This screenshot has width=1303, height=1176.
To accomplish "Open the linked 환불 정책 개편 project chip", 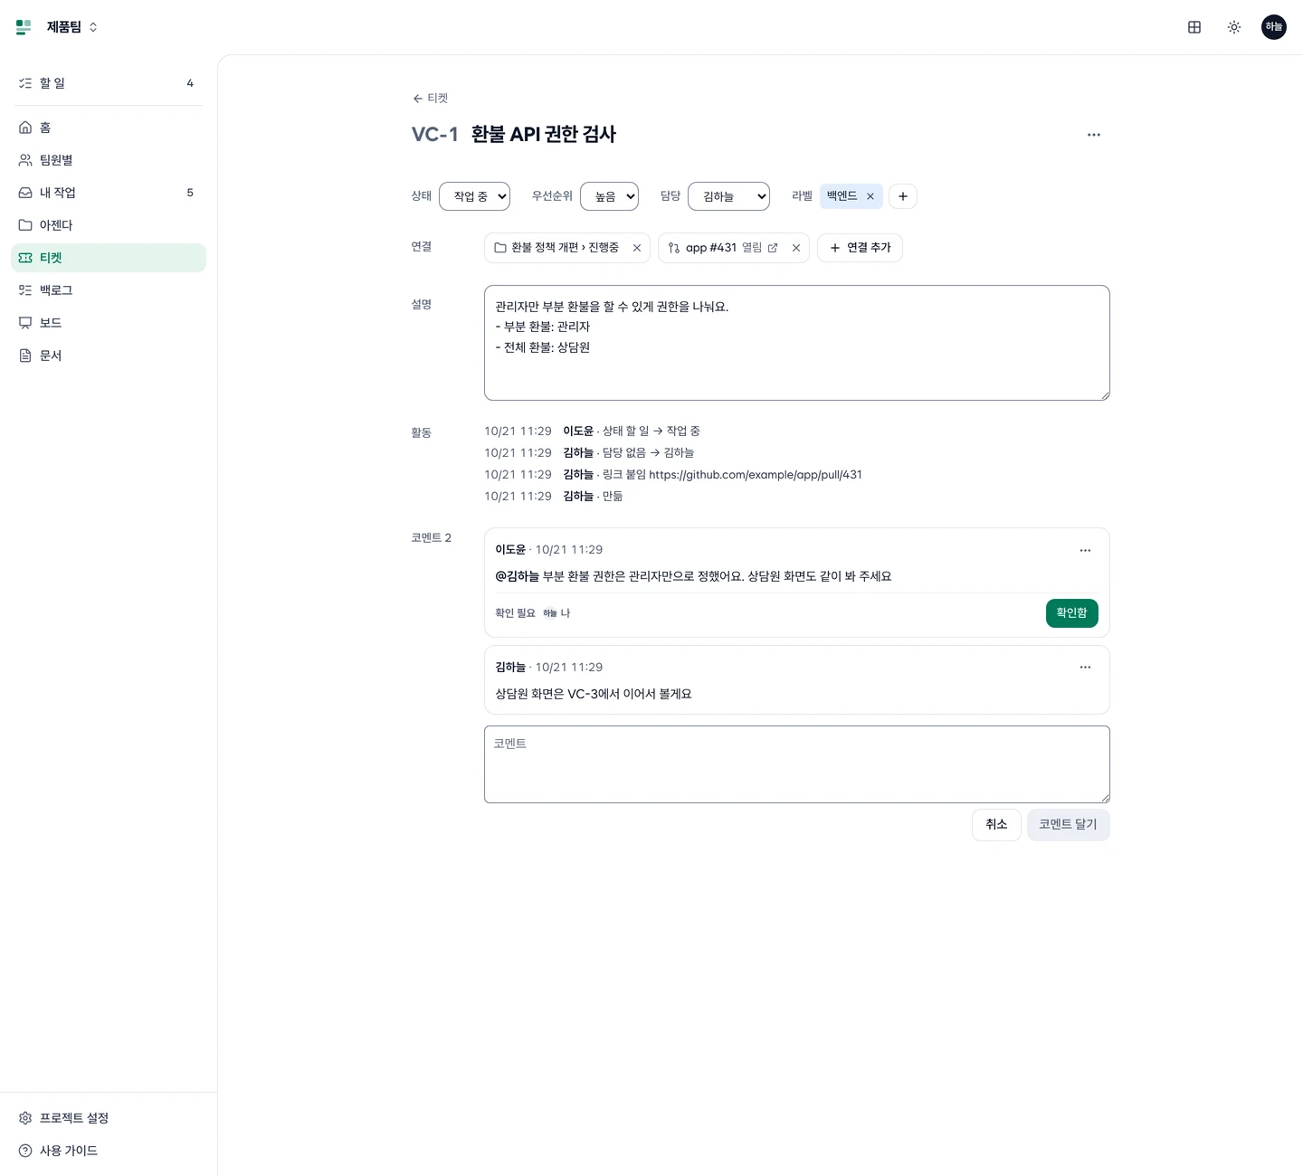I will point(556,248).
